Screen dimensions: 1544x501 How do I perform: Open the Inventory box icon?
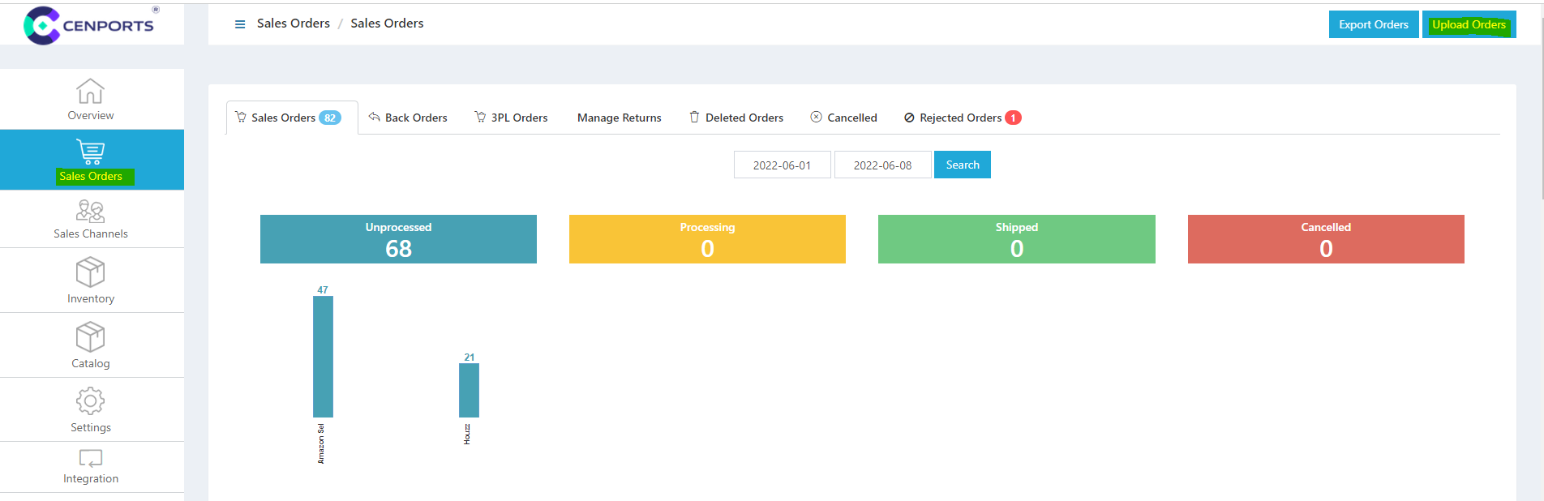(x=90, y=272)
